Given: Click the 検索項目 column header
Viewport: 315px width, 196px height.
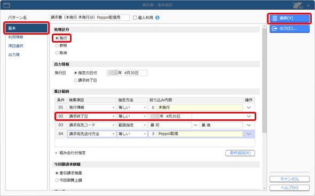Looking at the screenshot, I should tap(92, 100).
